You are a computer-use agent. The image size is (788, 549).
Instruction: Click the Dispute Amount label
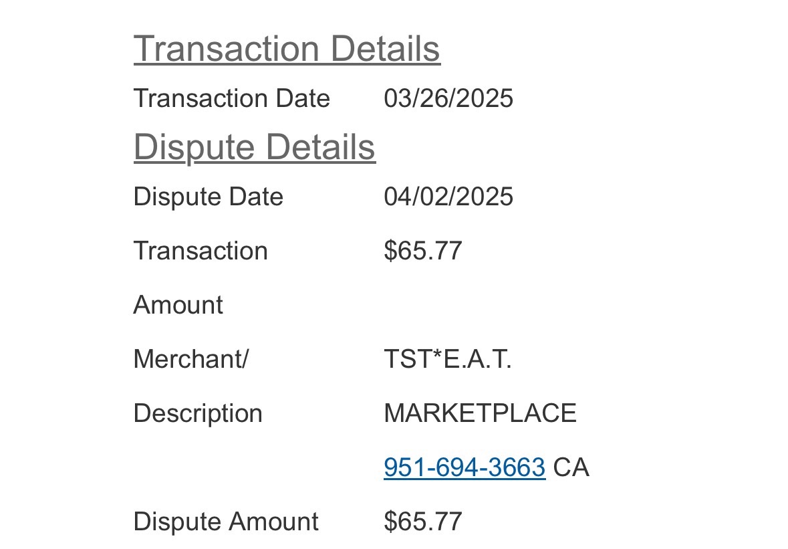[226, 522]
